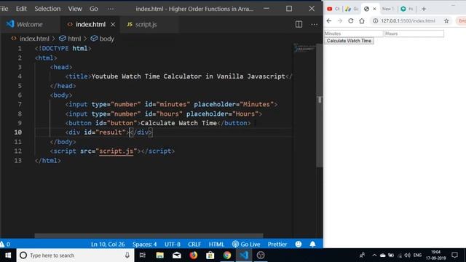Click the site information icon in address bar
466x262 pixels.
pos(376,21)
